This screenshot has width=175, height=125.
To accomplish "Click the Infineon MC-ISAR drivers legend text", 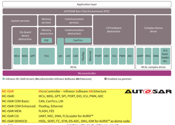I will point(48,79).
